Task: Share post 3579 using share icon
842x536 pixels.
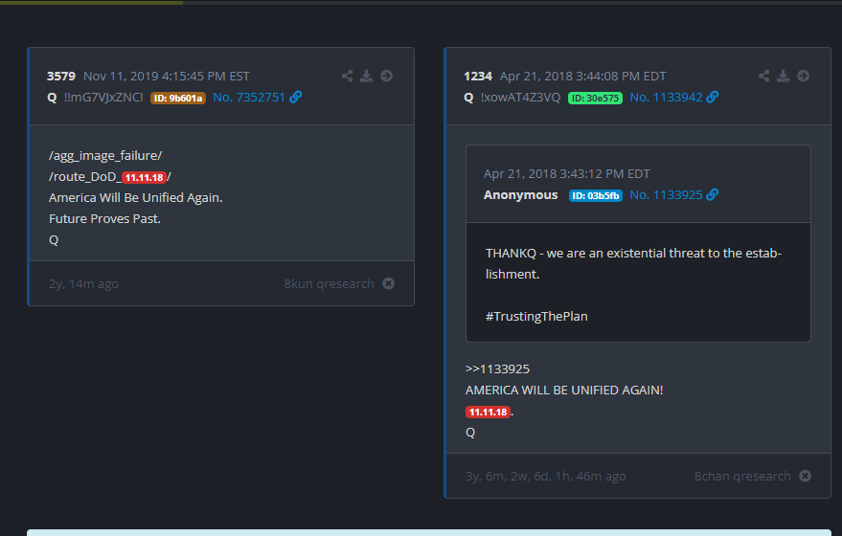Action: 348,76
